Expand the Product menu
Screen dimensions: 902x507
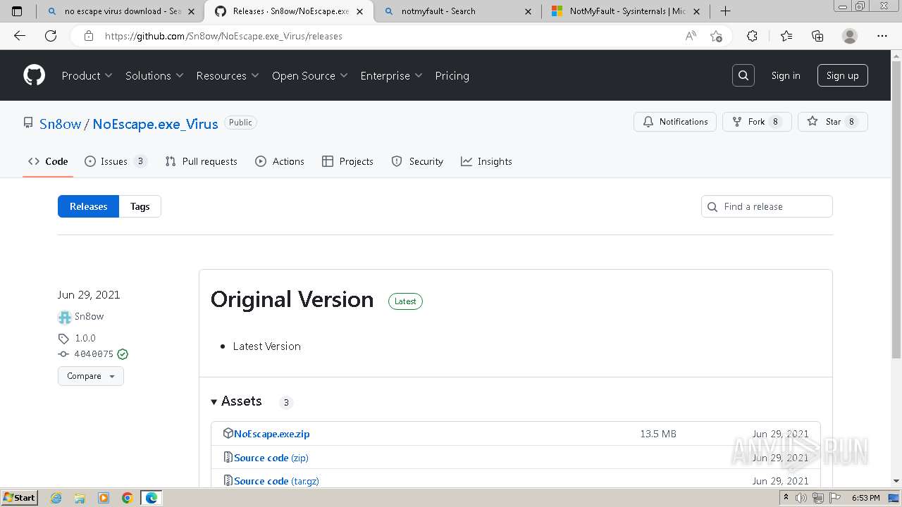coord(87,75)
